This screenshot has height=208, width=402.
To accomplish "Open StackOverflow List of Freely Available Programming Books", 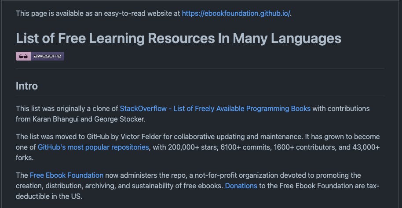I will (x=215, y=108).
